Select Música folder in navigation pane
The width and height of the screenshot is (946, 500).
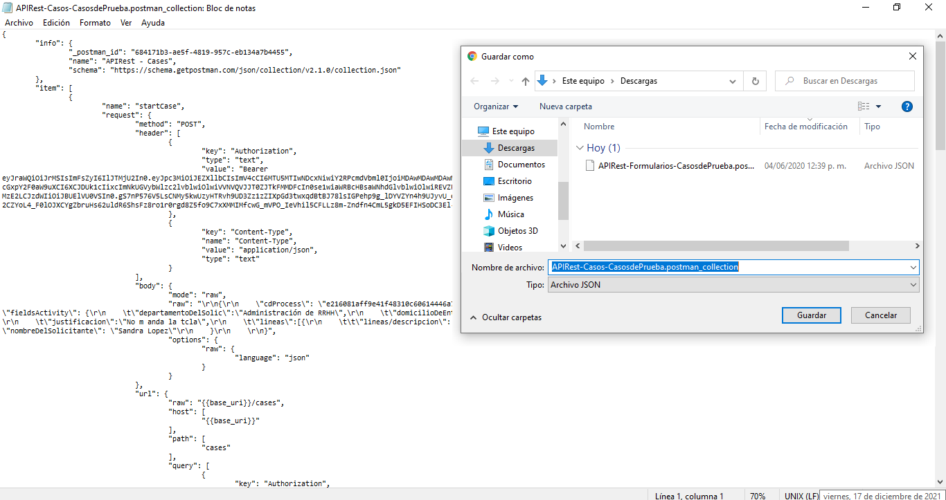[x=511, y=214]
